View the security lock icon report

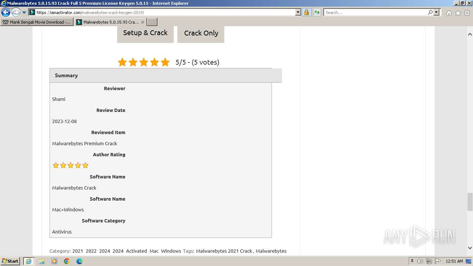coord(306,12)
